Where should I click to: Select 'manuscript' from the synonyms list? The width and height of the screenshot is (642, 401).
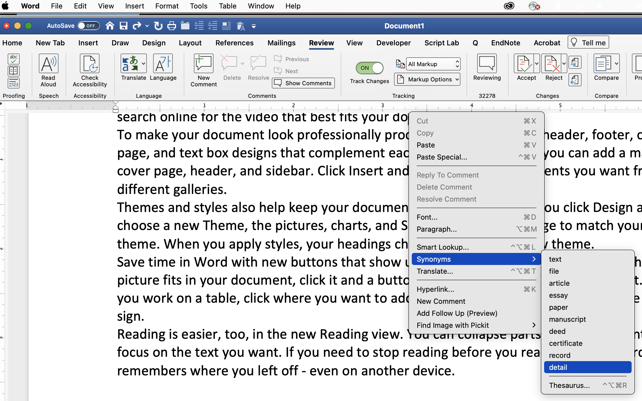click(x=567, y=319)
